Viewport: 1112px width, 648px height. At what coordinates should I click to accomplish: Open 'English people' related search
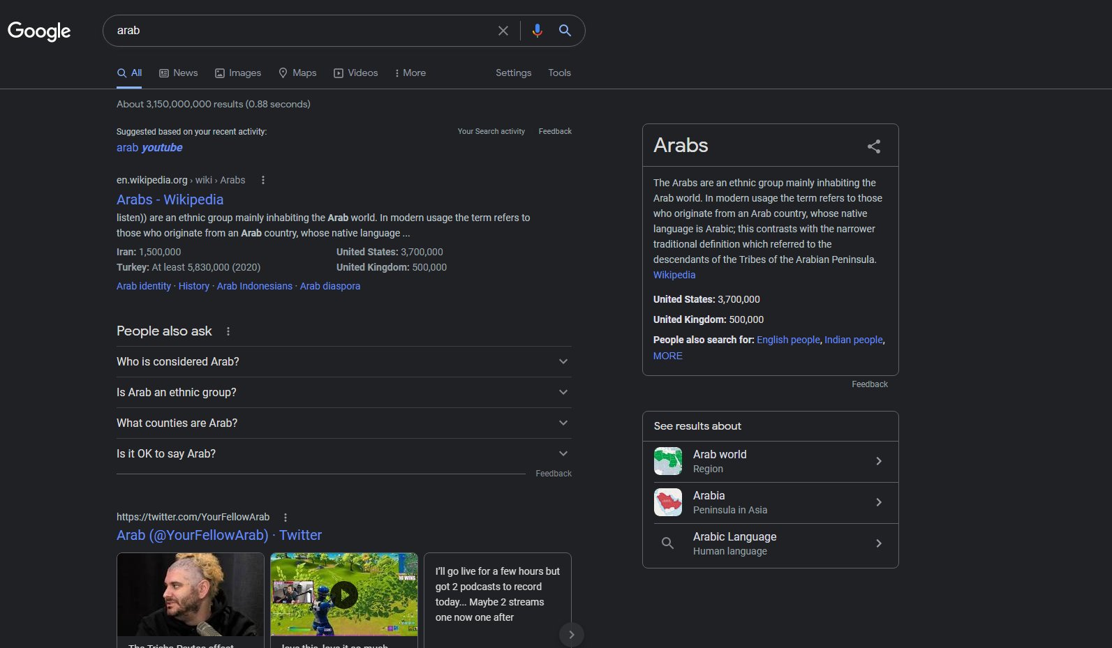click(x=789, y=340)
